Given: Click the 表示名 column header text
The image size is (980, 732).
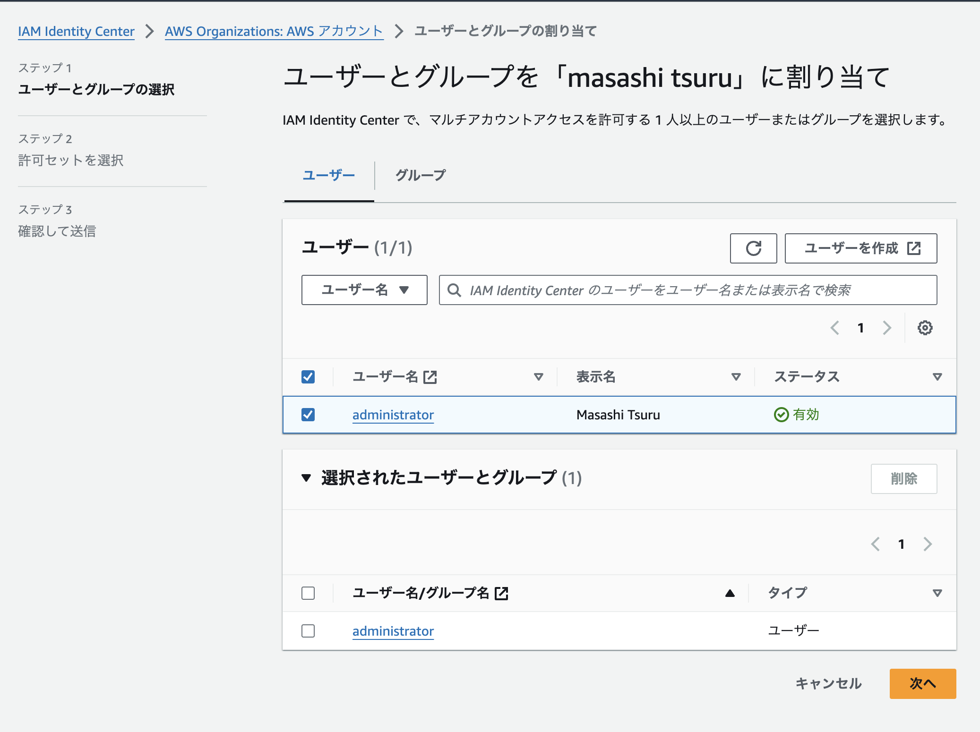Looking at the screenshot, I should [x=596, y=377].
